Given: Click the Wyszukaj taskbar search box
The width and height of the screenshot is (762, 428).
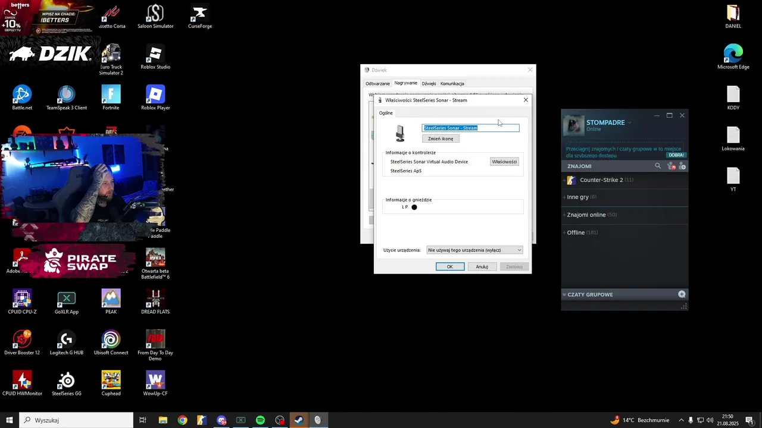Looking at the screenshot, I should pos(76,420).
